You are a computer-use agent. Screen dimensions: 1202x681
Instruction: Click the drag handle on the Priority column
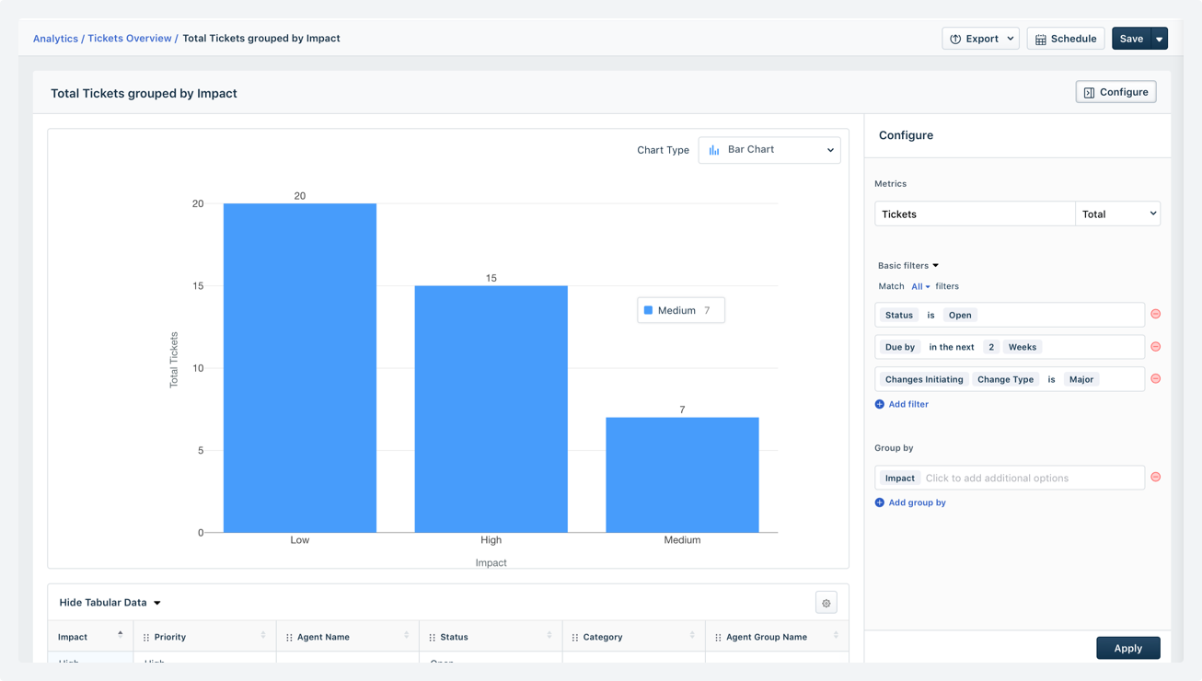tap(146, 636)
